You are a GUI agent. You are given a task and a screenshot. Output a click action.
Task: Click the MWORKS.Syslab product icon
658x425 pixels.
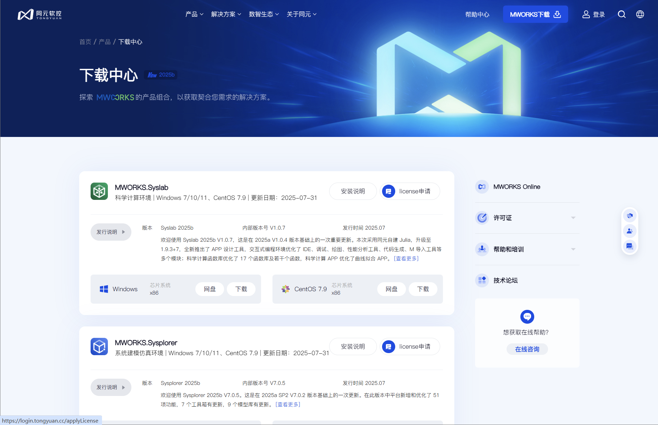99,191
